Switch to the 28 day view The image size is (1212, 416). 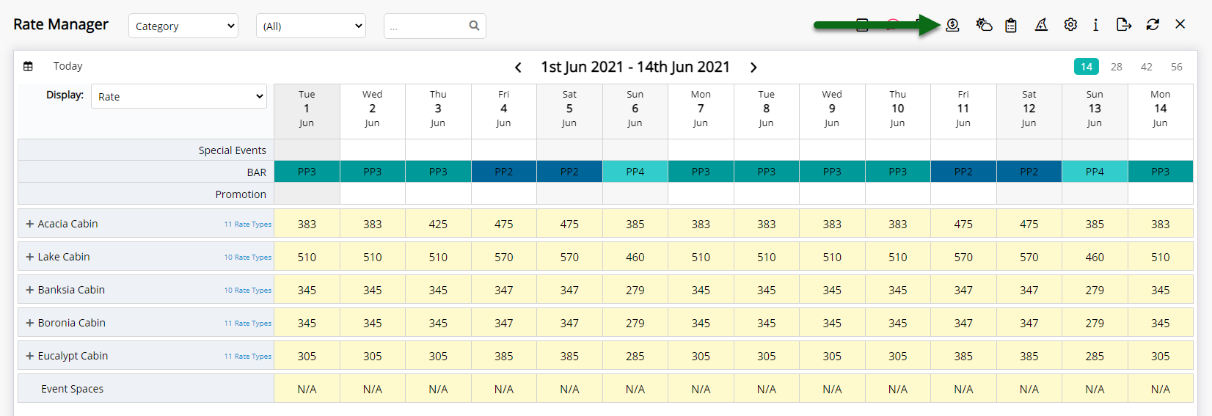(x=1117, y=67)
